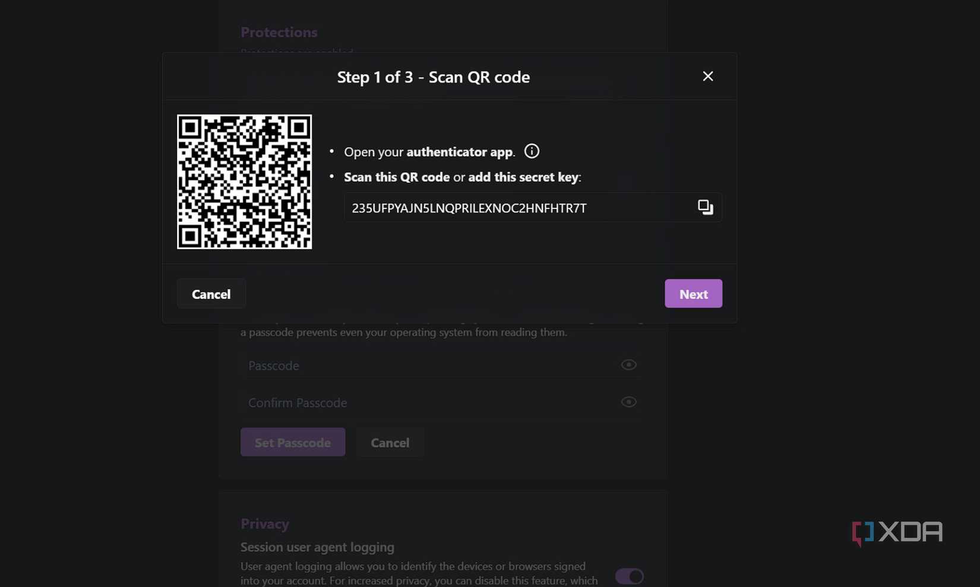
Task: Click the XDA logo in the corner
Action: tap(897, 533)
